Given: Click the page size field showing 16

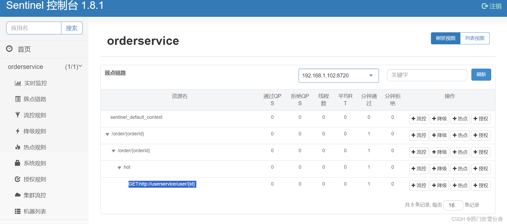Looking at the screenshot, I should (x=453, y=205).
